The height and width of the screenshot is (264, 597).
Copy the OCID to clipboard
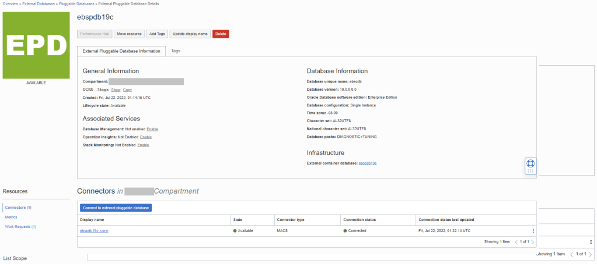point(127,90)
